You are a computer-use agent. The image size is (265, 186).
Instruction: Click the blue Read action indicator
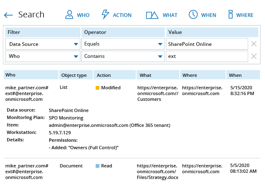98,166
